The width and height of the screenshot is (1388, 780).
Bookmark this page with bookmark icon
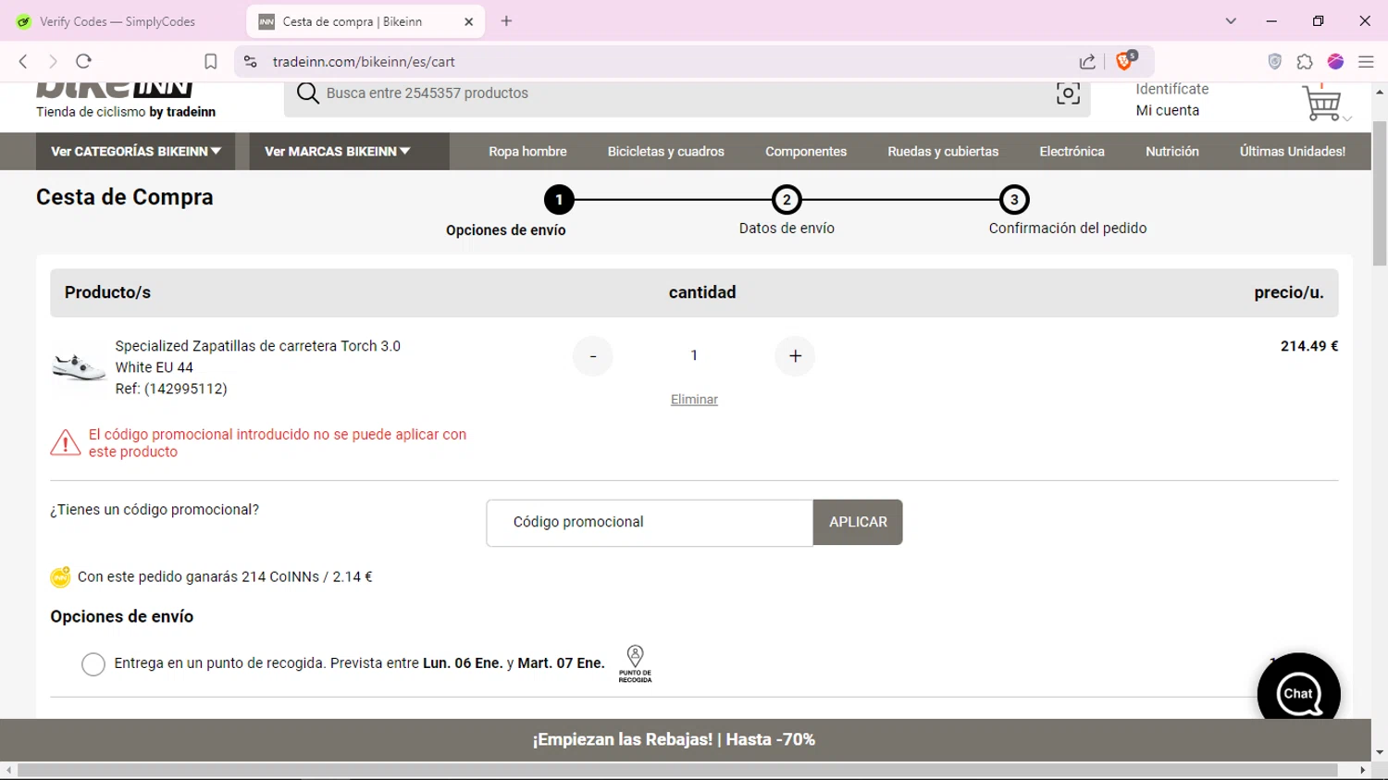coord(211,62)
